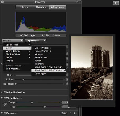Choose the iPhone preset
This screenshot has height=116, width=120.
[17, 61]
